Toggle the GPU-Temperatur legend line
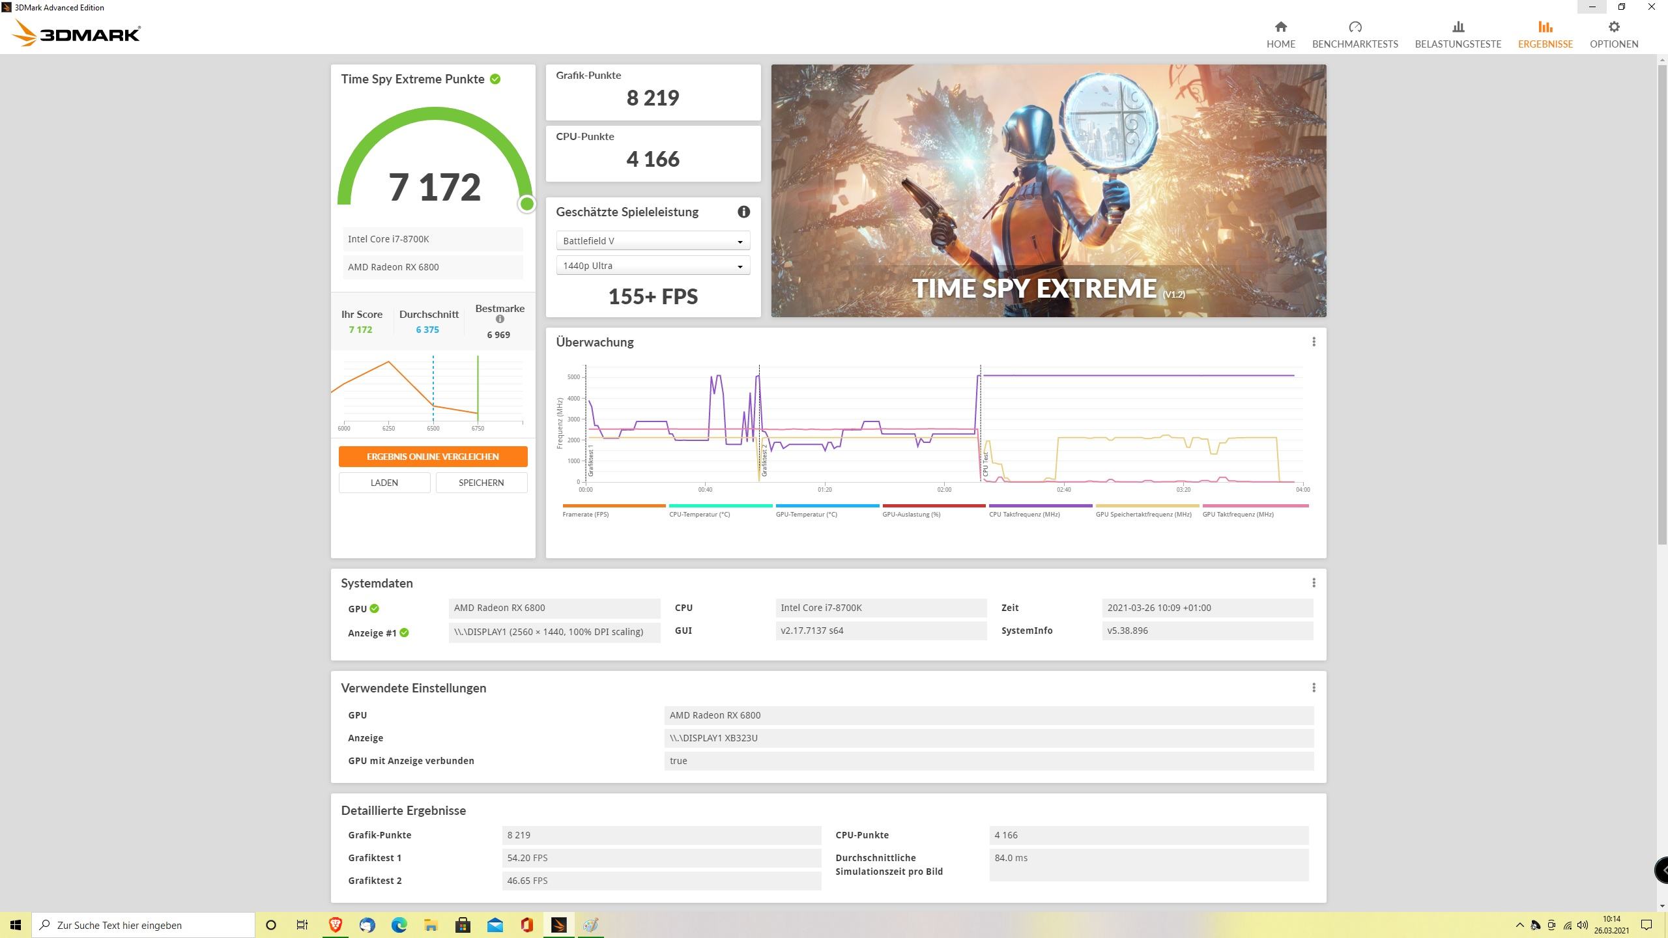The height and width of the screenshot is (938, 1668). (827, 511)
